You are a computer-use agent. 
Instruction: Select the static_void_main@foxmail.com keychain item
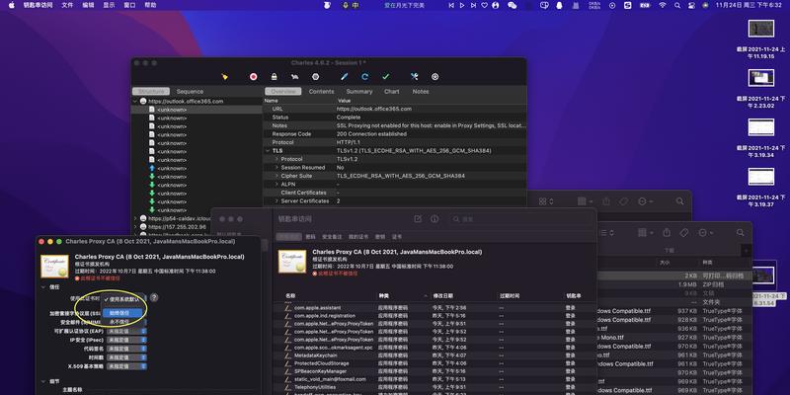(434, 379)
